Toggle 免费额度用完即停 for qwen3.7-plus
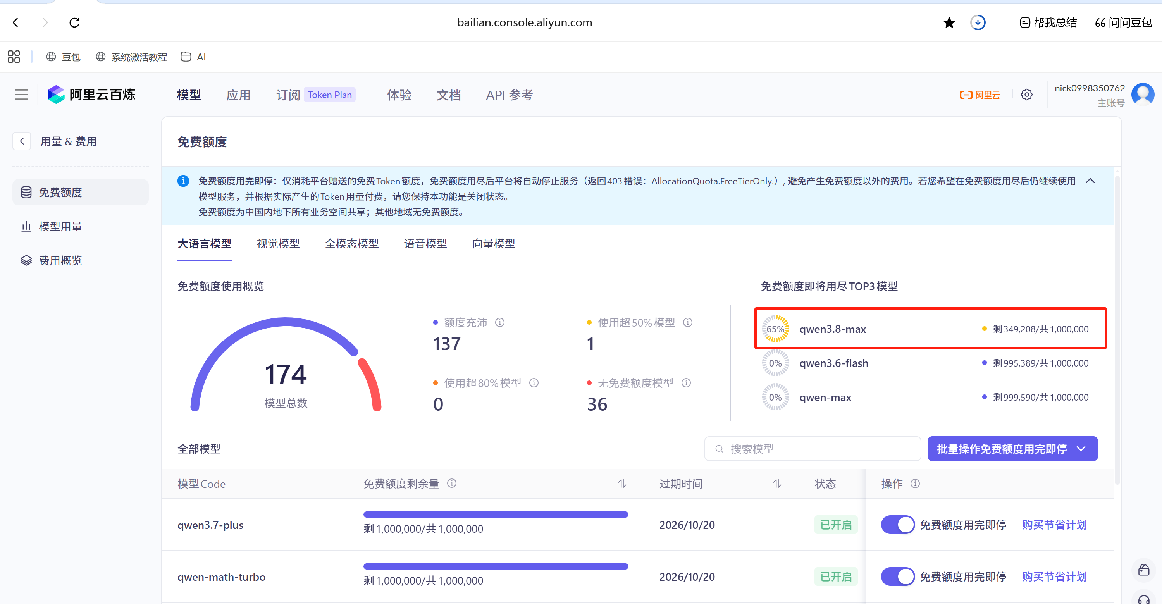This screenshot has width=1162, height=604. tap(897, 525)
